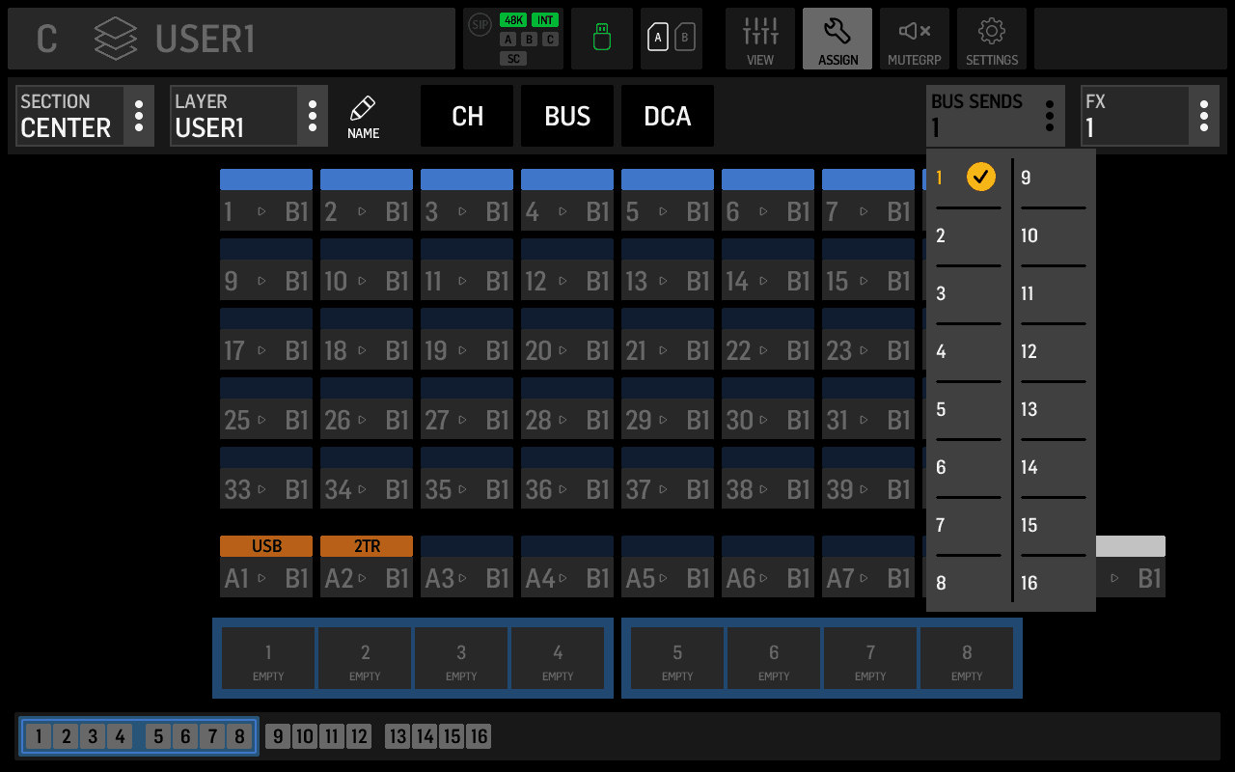Expand SECTION three-dot menu
The image size is (1235, 772).
[139, 116]
